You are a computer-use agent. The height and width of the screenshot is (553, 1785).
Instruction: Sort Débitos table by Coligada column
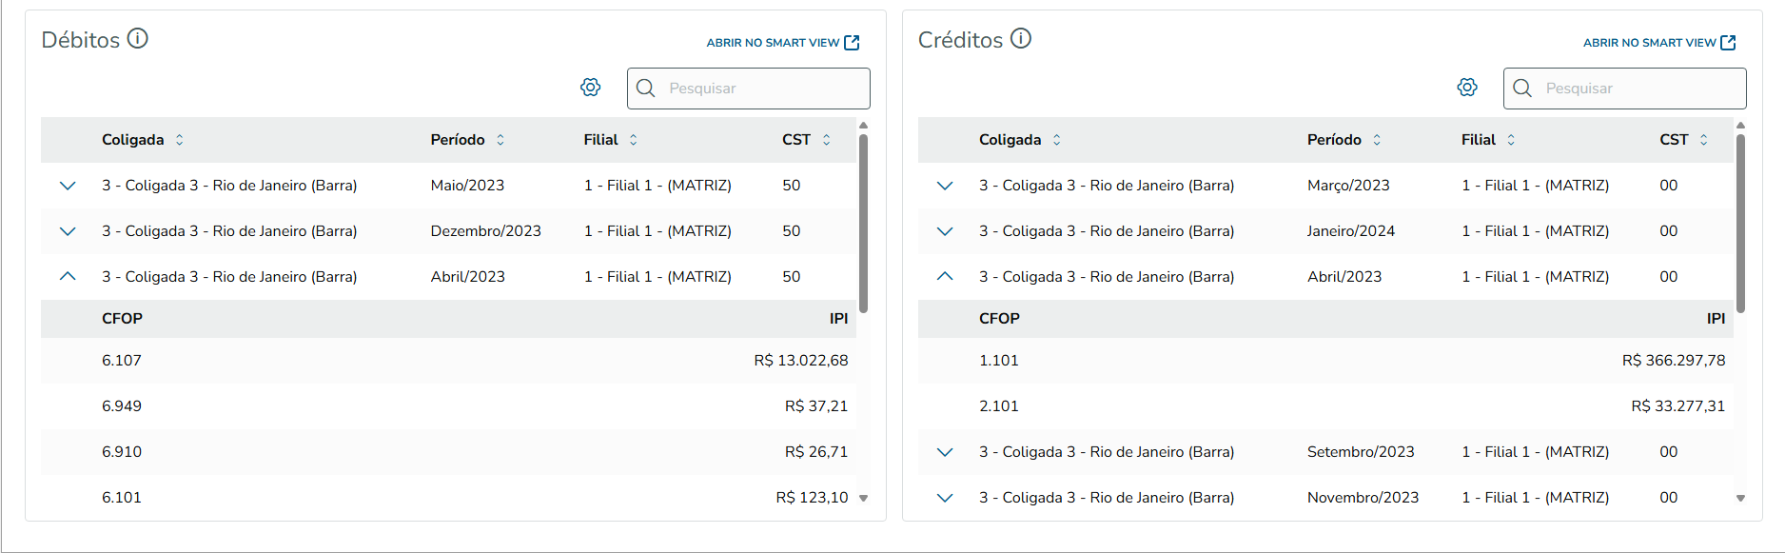(x=179, y=140)
